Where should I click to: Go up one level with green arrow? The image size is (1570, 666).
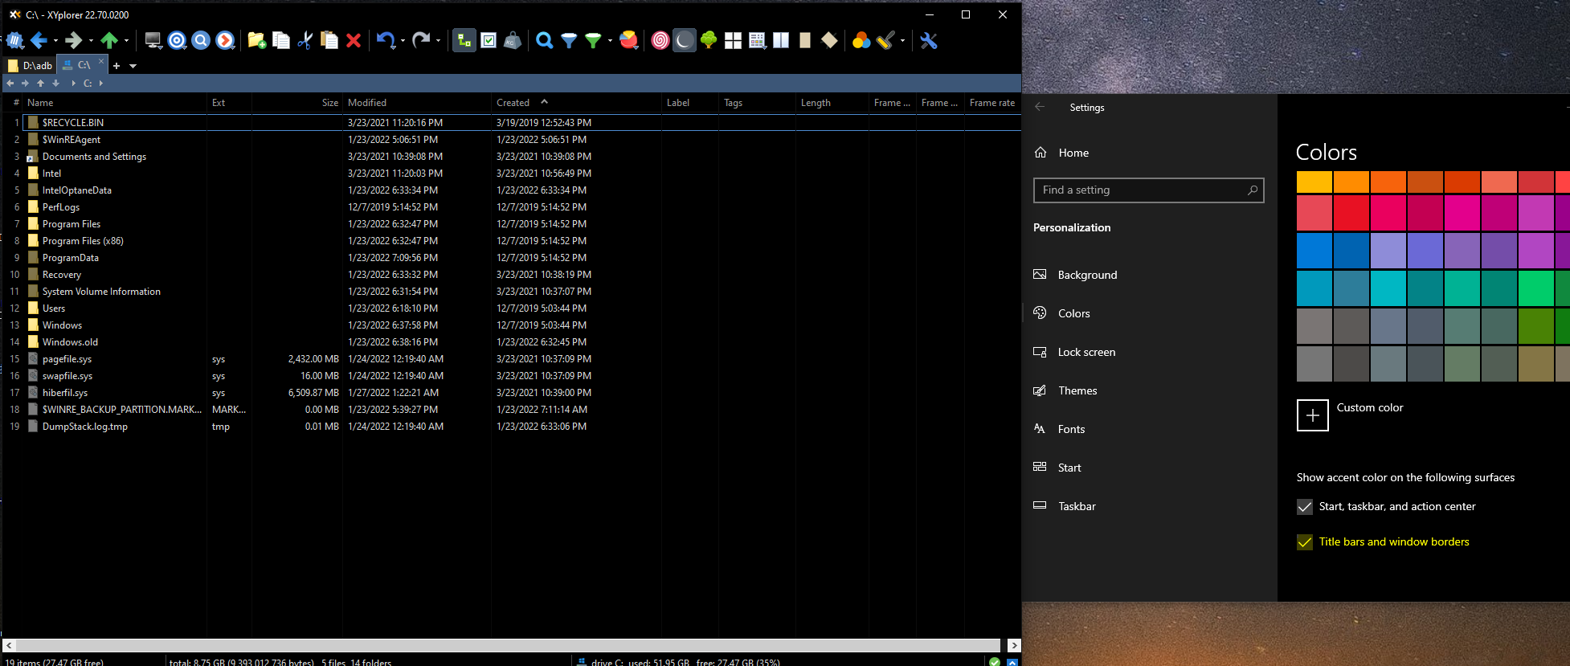click(x=109, y=40)
